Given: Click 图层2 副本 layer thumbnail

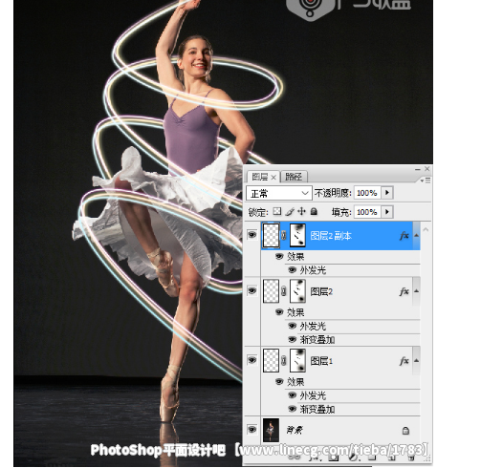Looking at the screenshot, I should click(271, 235).
